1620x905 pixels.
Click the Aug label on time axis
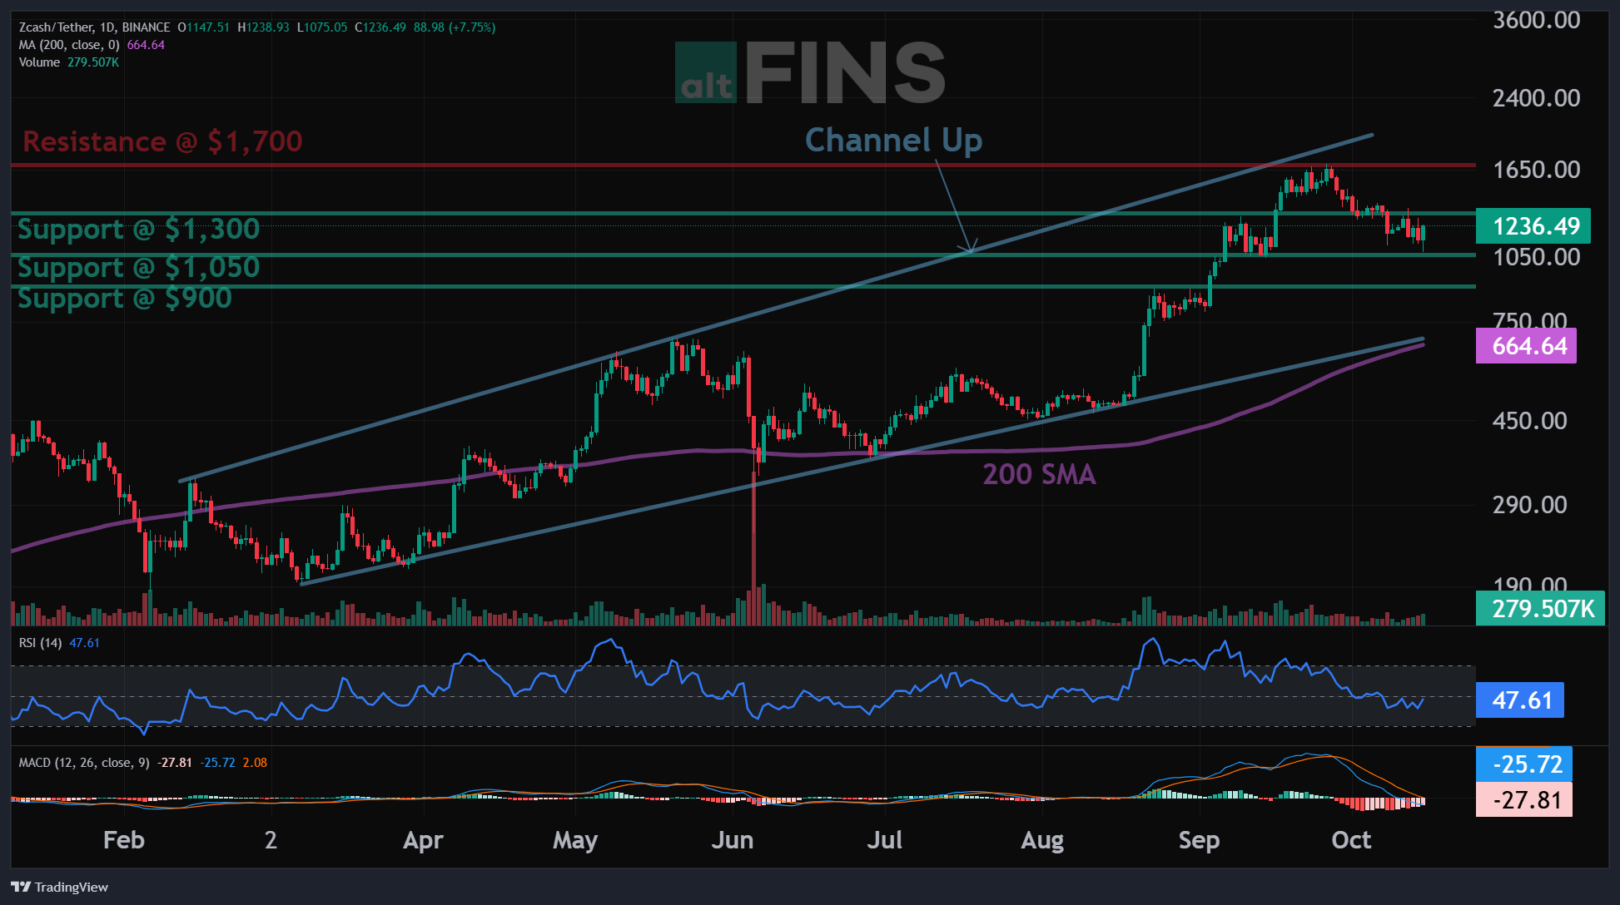point(1042,840)
